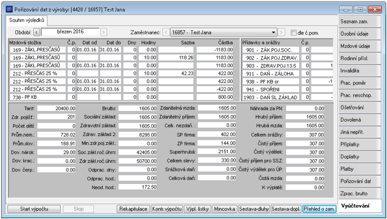The width and height of the screenshot is (387, 219).
Task: Click the SP firma field 402.00
Action: pos(217,135)
